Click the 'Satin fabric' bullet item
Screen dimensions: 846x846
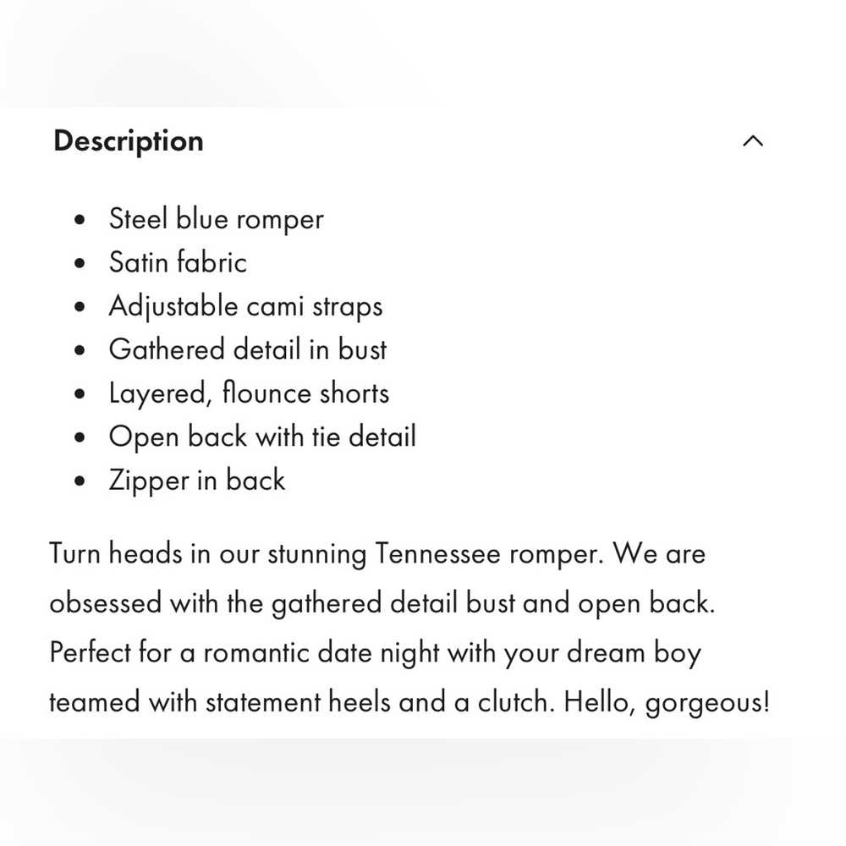point(178,263)
